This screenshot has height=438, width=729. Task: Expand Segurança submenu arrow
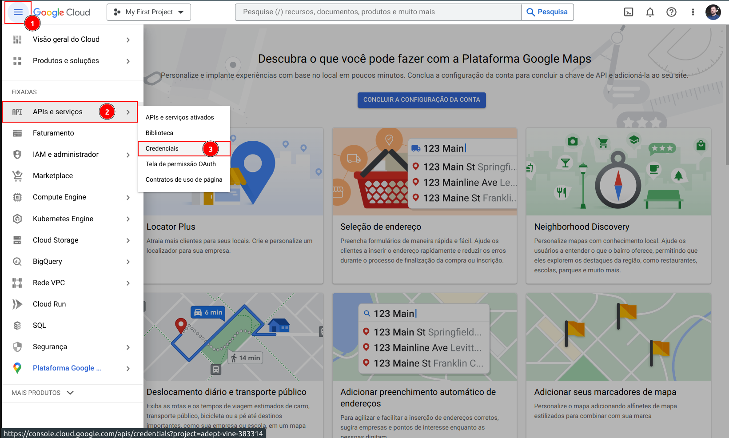(x=128, y=347)
